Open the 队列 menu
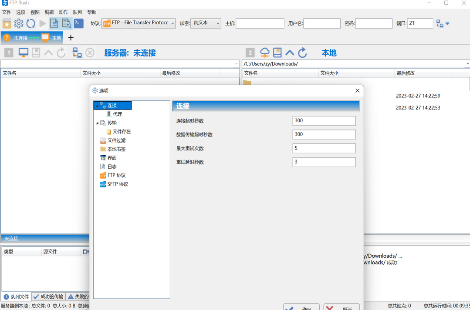The height and width of the screenshot is (310, 470). [77, 13]
